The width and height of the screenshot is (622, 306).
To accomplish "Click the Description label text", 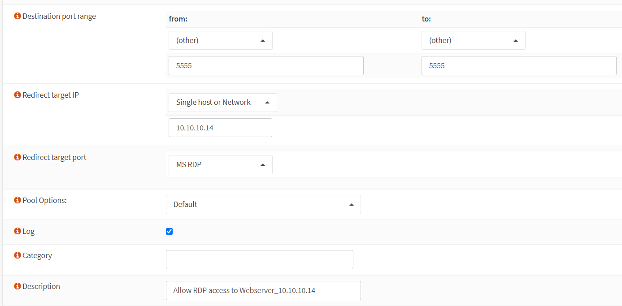I will coord(41,286).
